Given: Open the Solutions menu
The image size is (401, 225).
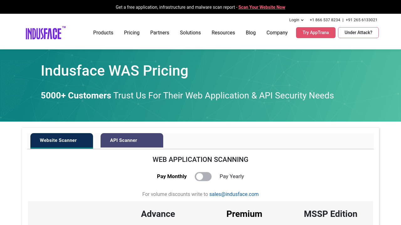Looking at the screenshot, I should 190,33.
